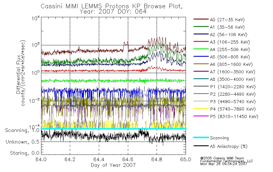273x172 pixels.
Task: Click the blue A5 legend line
Action: click(x=201, y=56)
